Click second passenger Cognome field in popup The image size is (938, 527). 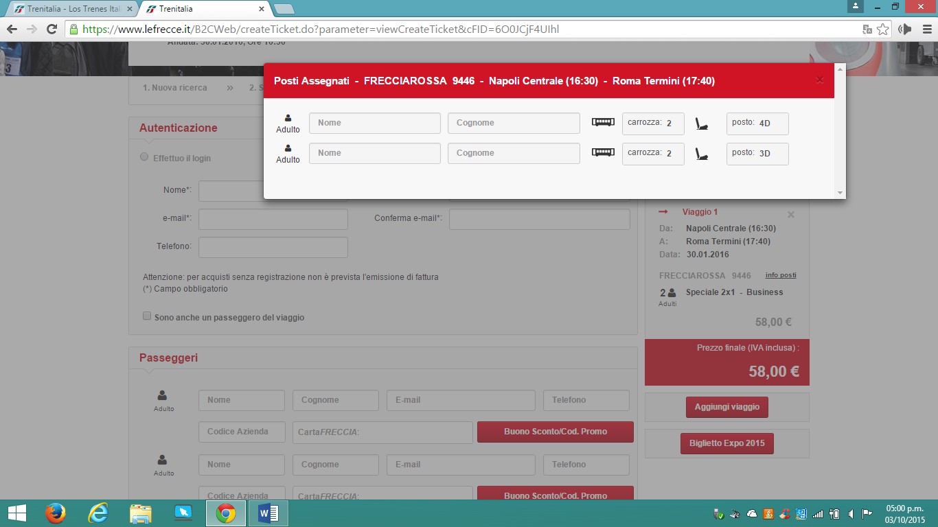(x=514, y=154)
